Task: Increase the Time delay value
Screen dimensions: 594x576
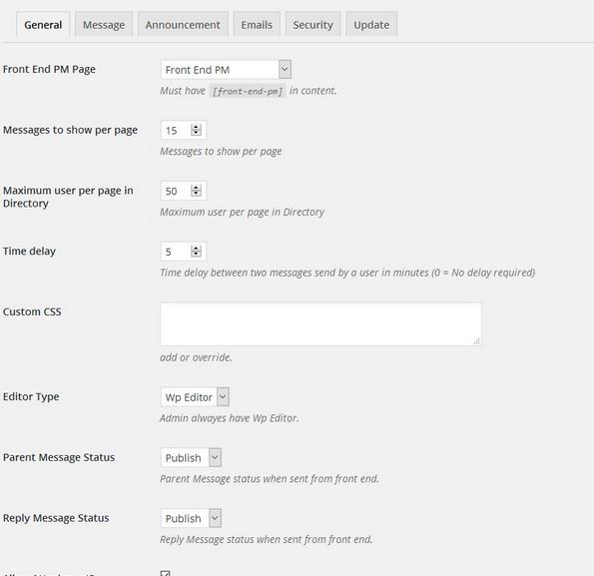Action: click(196, 249)
